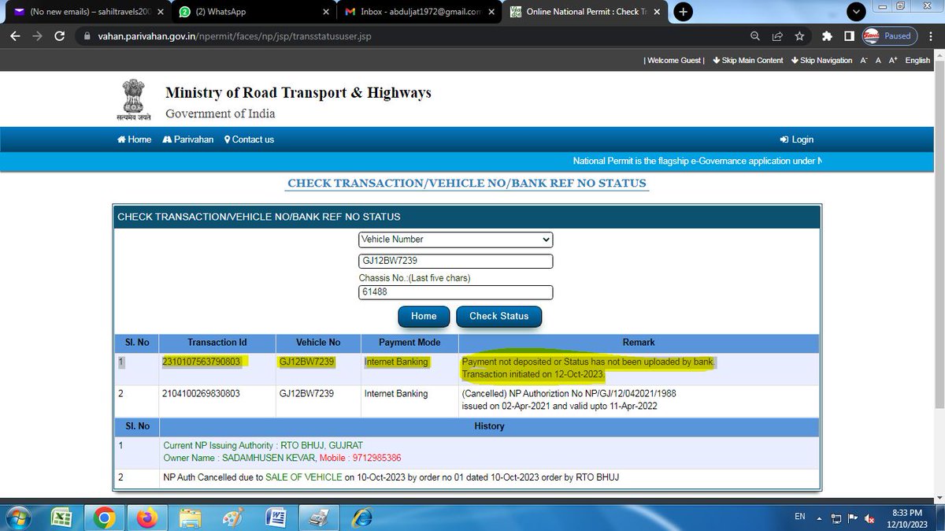This screenshot has height=531, width=945.
Task: Open the Paused profile button
Action: tap(888, 36)
